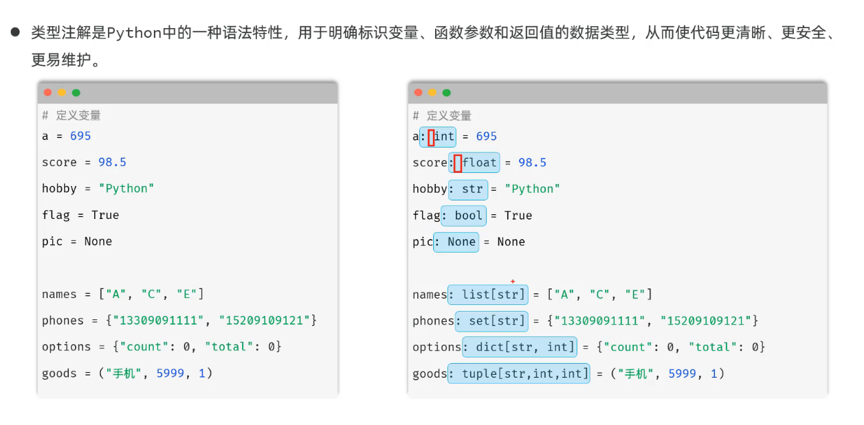This screenshot has height=425, width=864.
Task: Click the highlighted ': list[str]' annotation
Action: click(488, 295)
